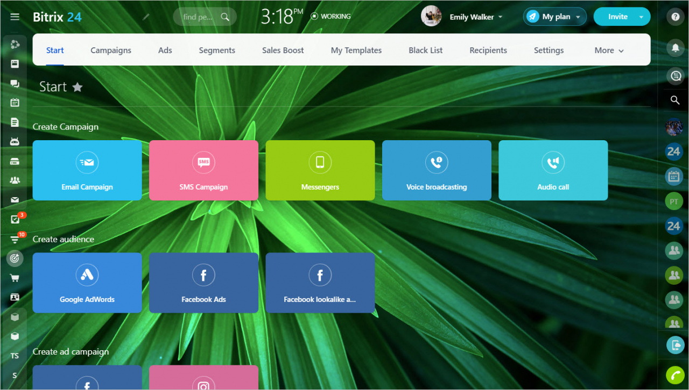Open the calendar icon in left sidebar

(15, 102)
